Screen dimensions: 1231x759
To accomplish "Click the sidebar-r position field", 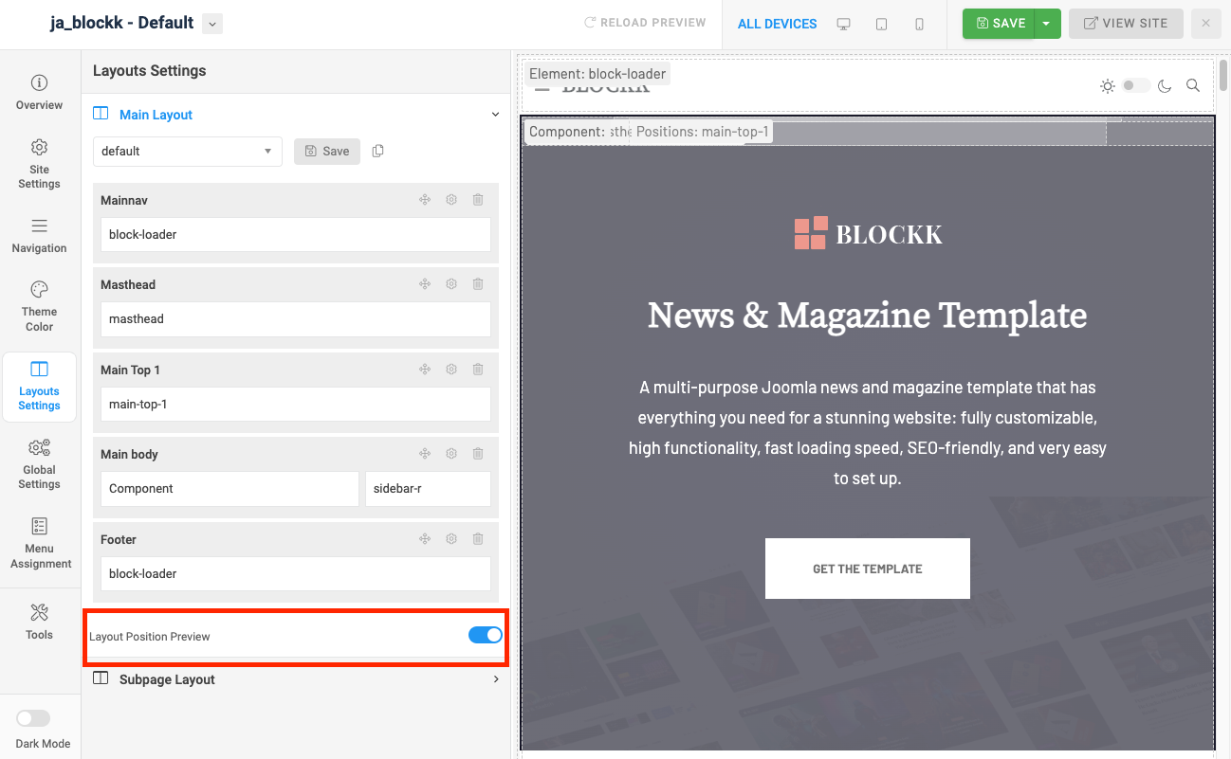I will [x=427, y=489].
